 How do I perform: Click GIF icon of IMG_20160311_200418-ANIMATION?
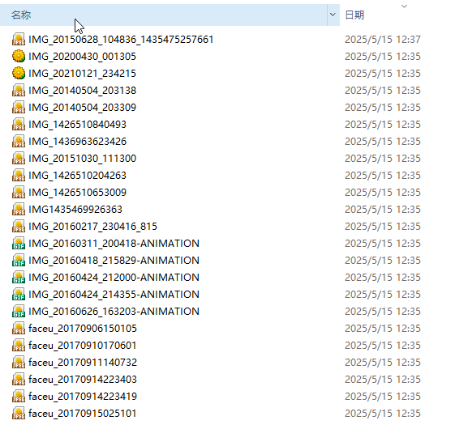coord(19,244)
